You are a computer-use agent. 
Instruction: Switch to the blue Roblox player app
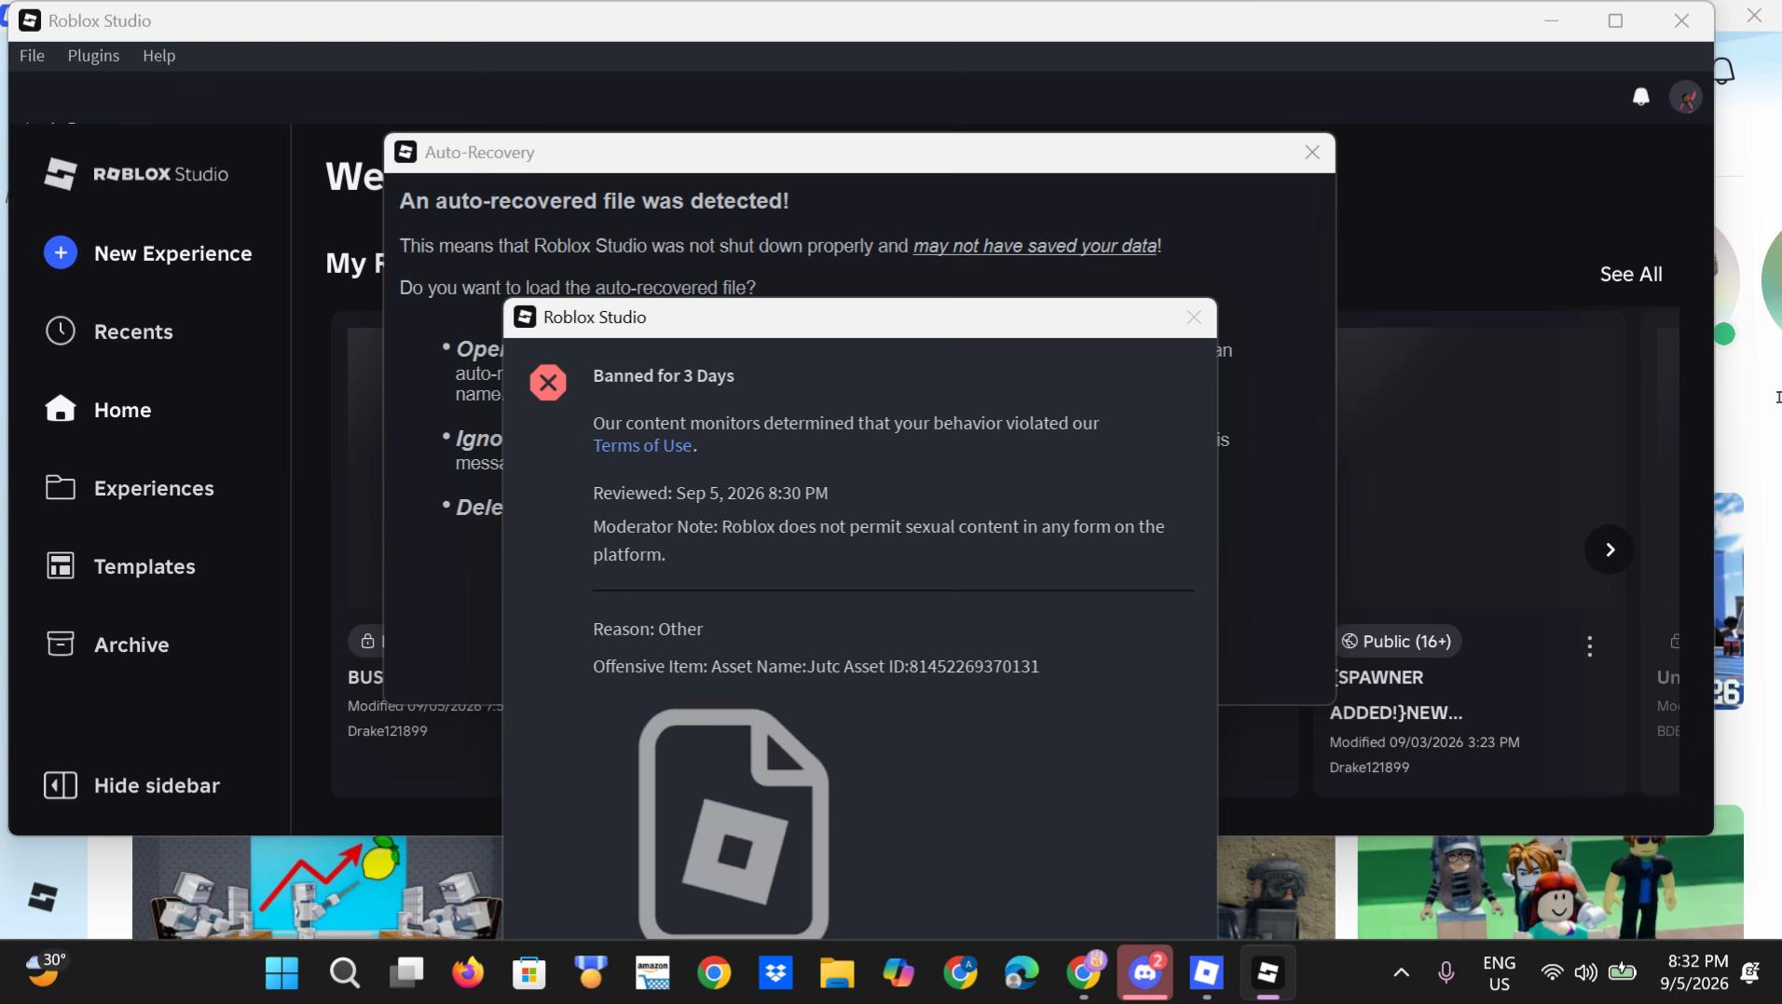coord(1206,973)
